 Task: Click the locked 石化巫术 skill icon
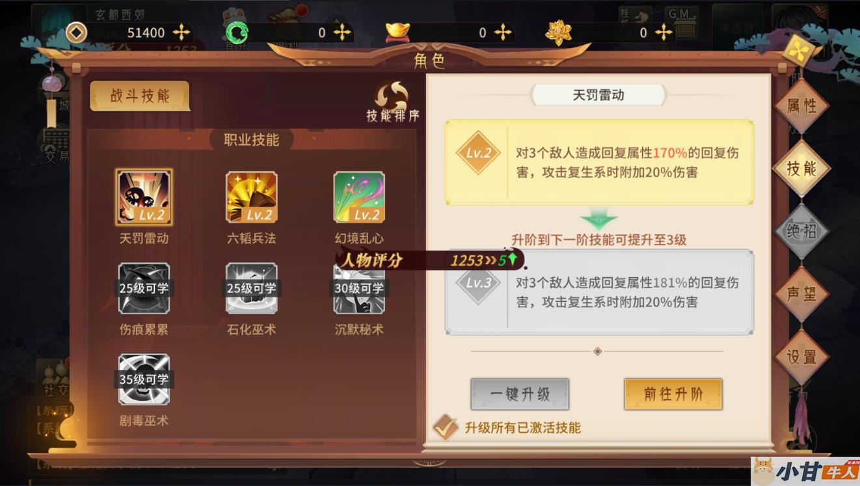pos(251,288)
